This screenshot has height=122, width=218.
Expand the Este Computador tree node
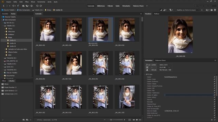[x=2, y=20]
